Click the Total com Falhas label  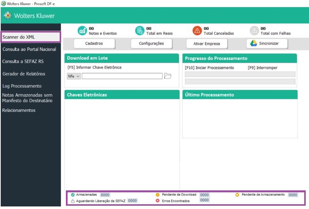click(x=275, y=33)
